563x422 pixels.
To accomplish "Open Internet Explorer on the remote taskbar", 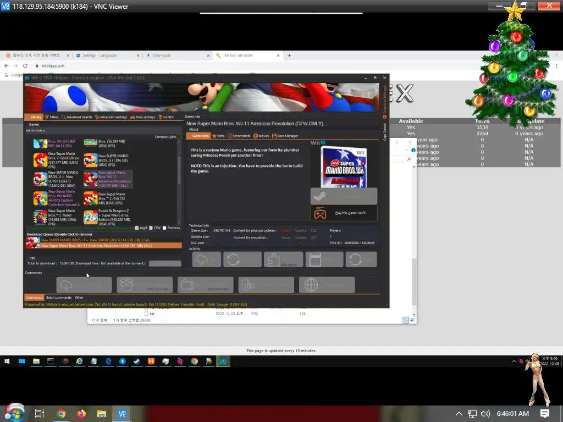I will [79, 362].
